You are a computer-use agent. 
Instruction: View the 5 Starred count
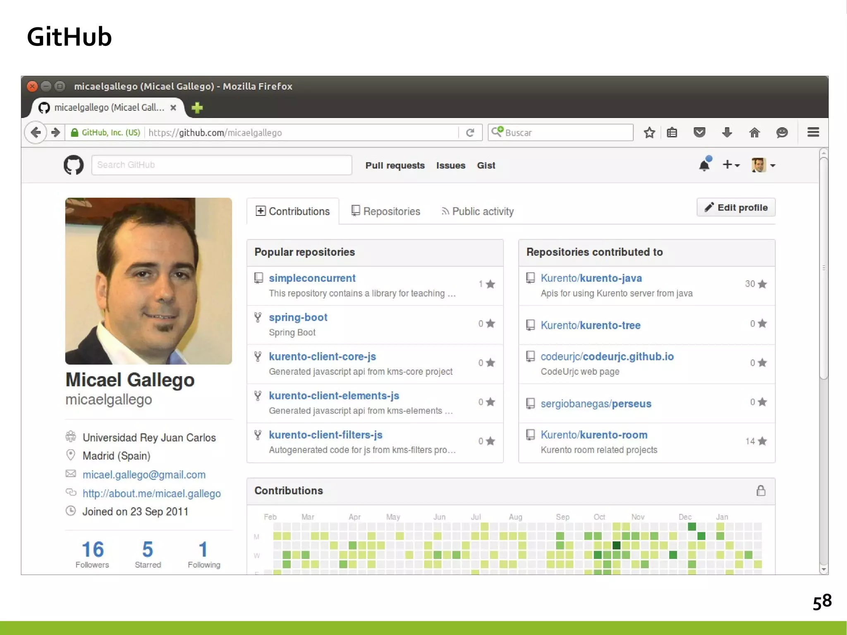pos(148,554)
